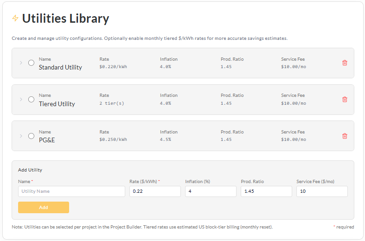
Task: Click the Rate ($/kWh) input field
Action: pyautogui.click(x=155, y=191)
